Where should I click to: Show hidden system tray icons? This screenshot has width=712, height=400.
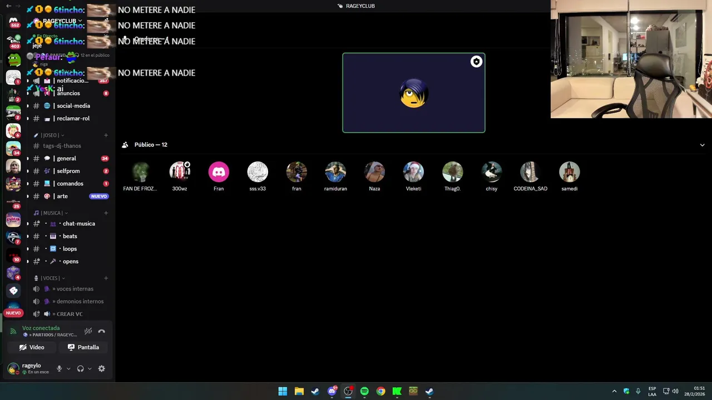(614, 391)
